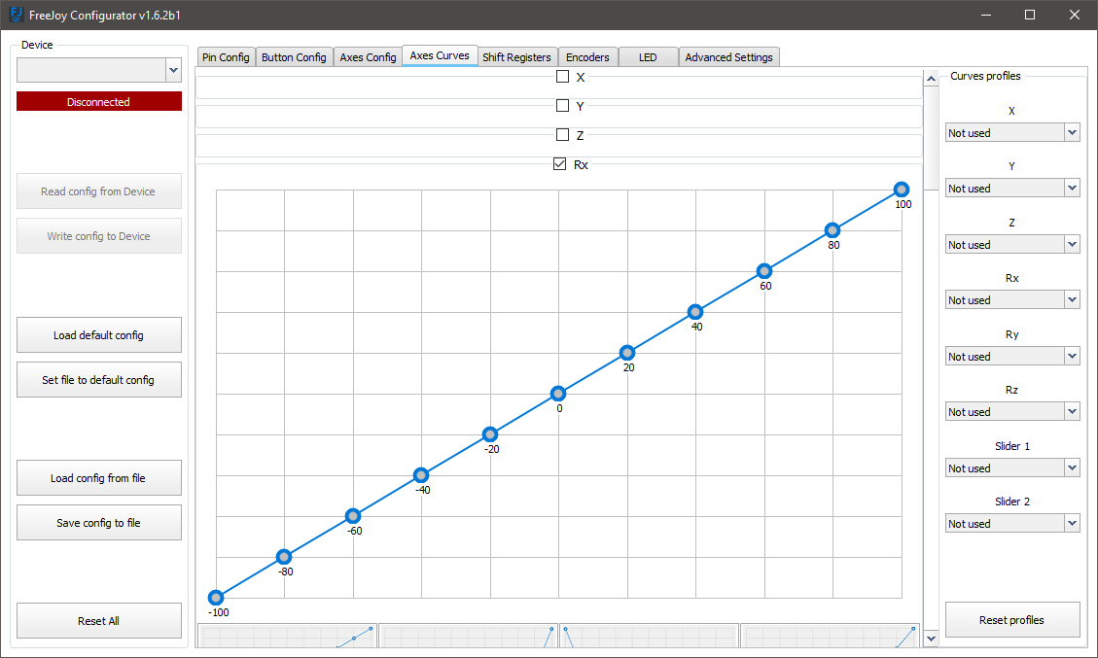1098x658 pixels.
Task: Click the Reset All button
Action: (99, 621)
